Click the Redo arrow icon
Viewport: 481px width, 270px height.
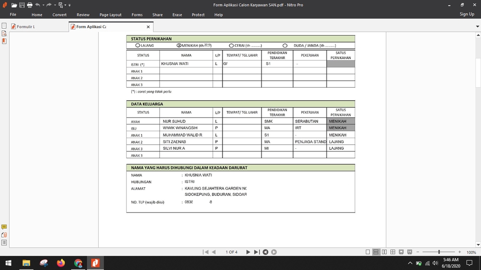click(49, 5)
